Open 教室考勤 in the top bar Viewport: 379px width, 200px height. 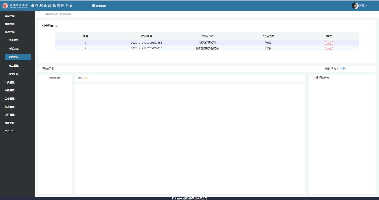pyautogui.click(x=99, y=6)
